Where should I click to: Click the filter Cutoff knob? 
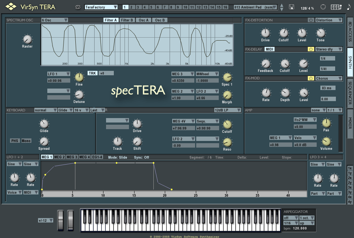[x=227, y=124]
